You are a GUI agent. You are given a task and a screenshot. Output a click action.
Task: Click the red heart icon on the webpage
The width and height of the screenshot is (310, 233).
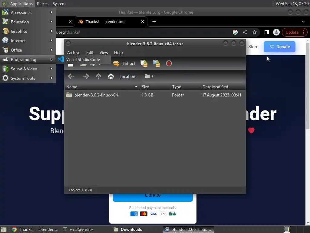coord(251,130)
